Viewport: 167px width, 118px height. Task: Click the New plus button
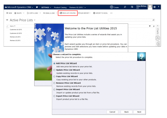tap(9, 13)
